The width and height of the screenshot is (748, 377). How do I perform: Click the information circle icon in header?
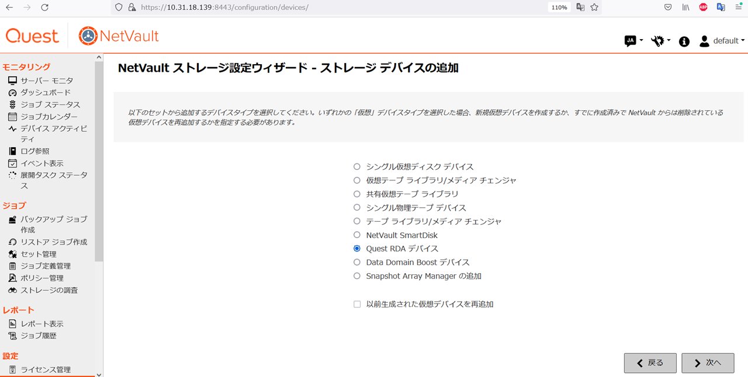[684, 41]
